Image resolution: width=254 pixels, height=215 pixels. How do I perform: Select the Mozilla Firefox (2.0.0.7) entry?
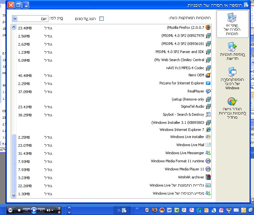(186, 27)
